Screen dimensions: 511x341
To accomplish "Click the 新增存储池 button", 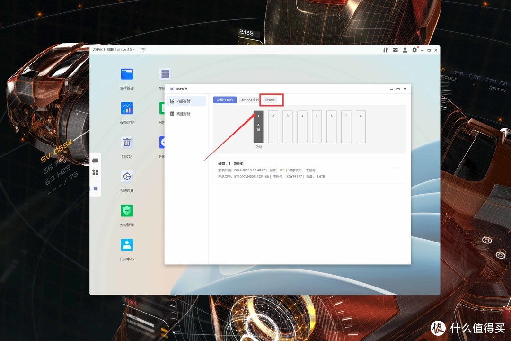I will click(x=225, y=100).
